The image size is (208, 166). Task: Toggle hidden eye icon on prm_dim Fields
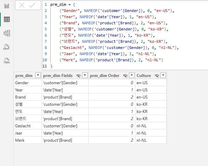coord(79,76)
